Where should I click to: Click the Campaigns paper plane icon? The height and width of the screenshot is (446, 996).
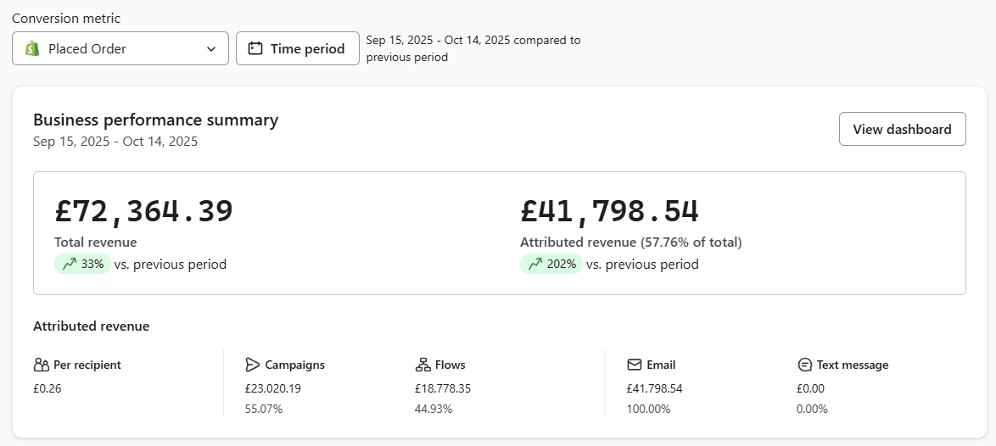[252, 365]
